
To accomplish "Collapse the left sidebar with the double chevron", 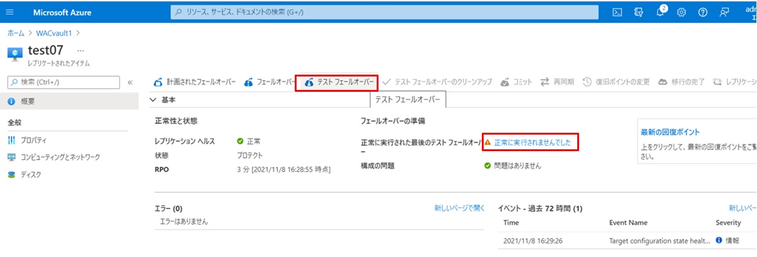I will click(x=130, y=83).
